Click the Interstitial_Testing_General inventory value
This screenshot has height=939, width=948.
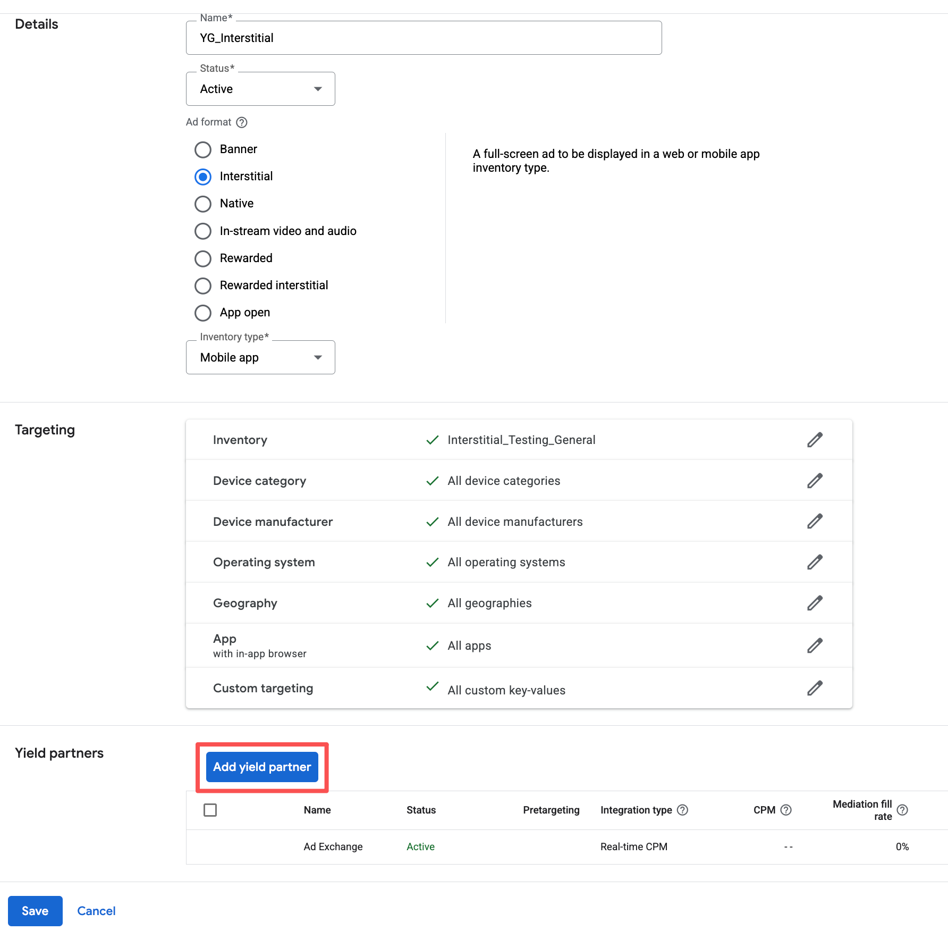(521, 440)
